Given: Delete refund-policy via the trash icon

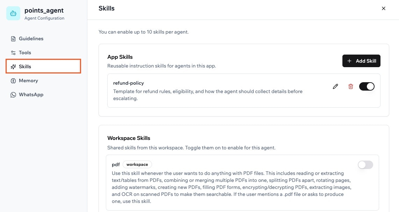Looking at the screenshot, I should click(351, 86).
